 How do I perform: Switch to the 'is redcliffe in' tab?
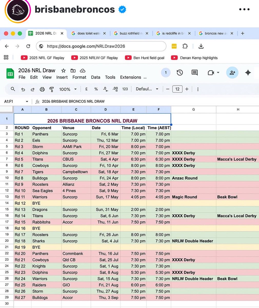[x=173, y=33]
